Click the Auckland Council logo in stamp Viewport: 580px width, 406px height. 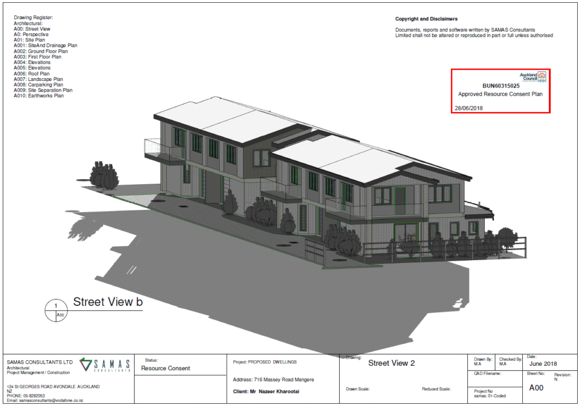pyautogui.click(x=533, y=77)
